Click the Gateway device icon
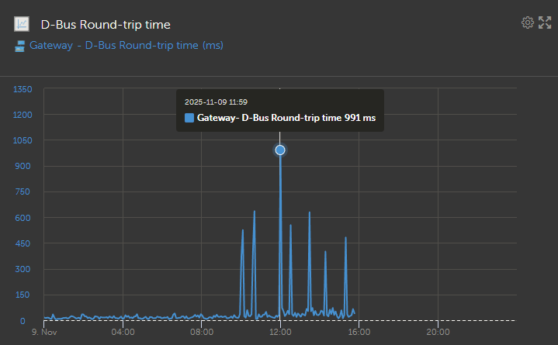 click(x=19, y=46)
